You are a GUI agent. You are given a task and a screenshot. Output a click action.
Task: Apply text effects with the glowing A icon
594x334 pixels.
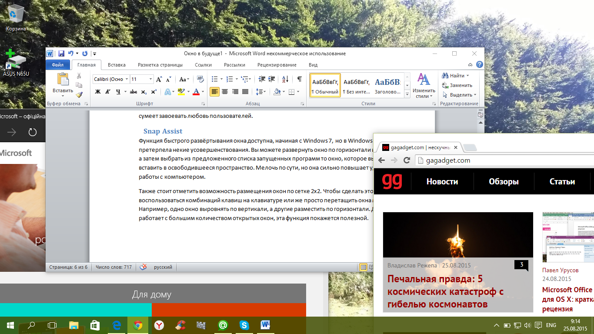pos(167,92)
